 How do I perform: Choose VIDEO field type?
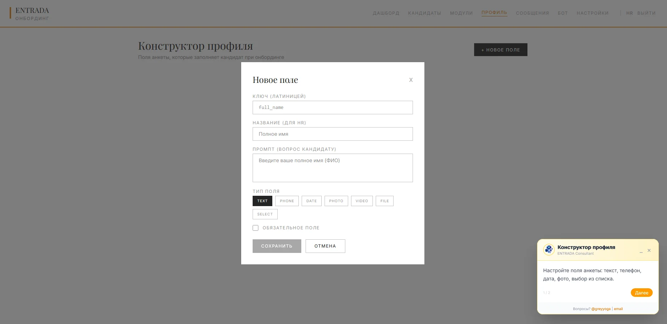coord(362,201)
